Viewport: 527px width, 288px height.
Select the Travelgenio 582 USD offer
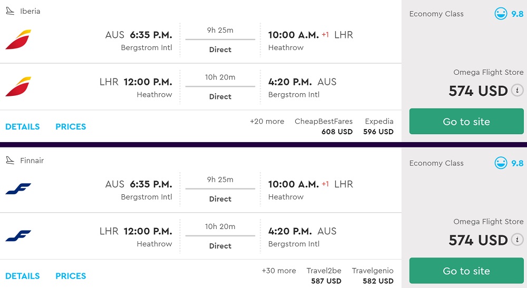tap(373, 276)
